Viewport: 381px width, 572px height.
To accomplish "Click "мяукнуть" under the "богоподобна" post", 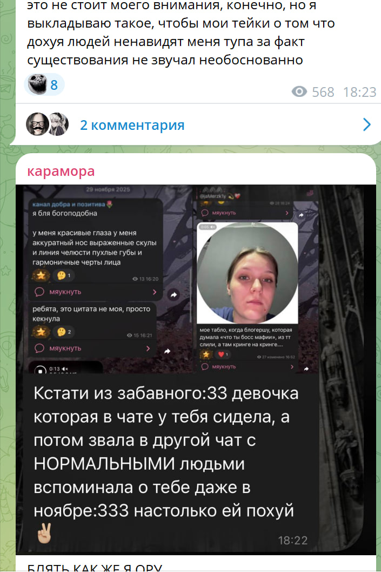I will point(65,292).
